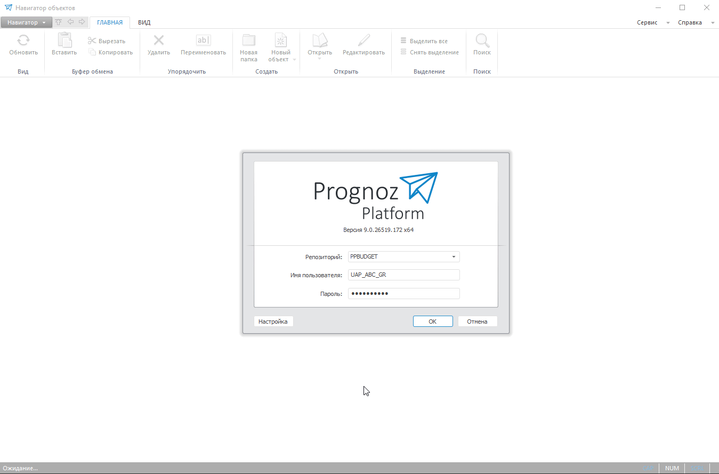The width and height of the screenshot is (719, 474).
Task: Click the forward arrow in quick toolbar
Action: (82, 22)
